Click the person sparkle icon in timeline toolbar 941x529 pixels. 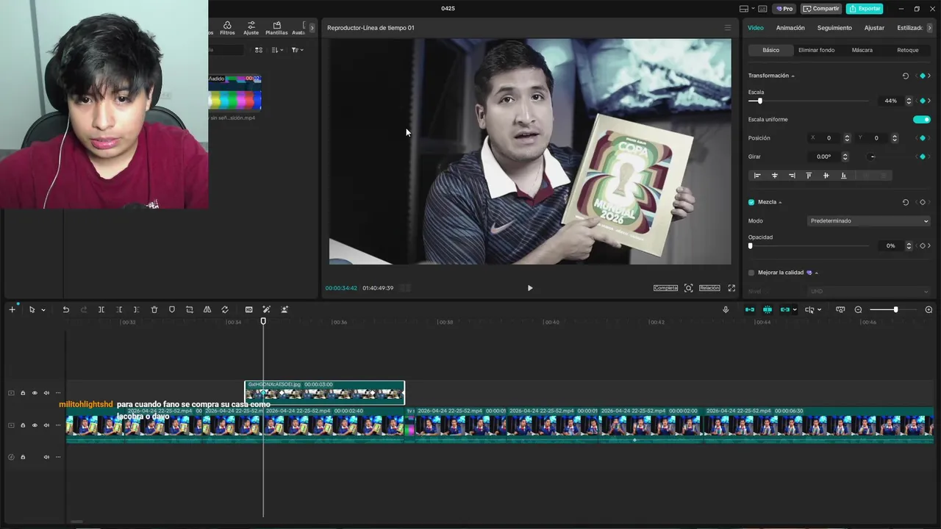[285, 310]
